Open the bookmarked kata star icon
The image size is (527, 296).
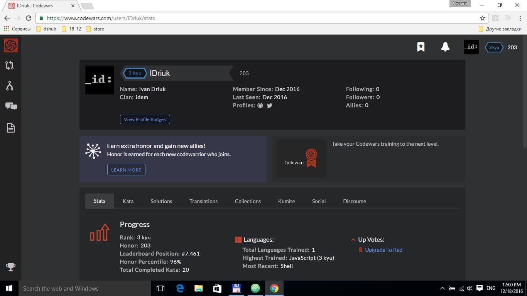tap(421, 47)
